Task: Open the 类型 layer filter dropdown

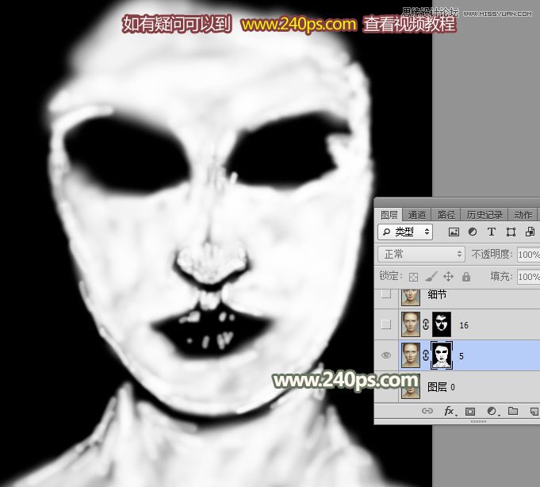Action: pos(405,232)
